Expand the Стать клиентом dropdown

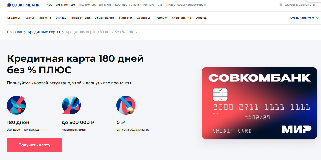click(304, 18)
